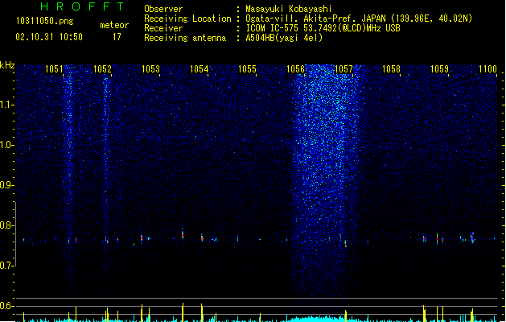Image resolution: width=506 pixels, height=322 pixels.
Task: Click the Receiving antenna label
Action: (185, 38)
